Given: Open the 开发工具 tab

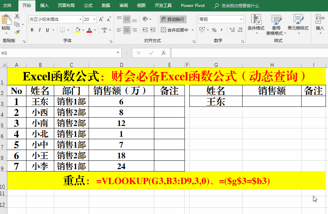Looking at the screenshot, I should pyautogui.click(x=163, y=6).
